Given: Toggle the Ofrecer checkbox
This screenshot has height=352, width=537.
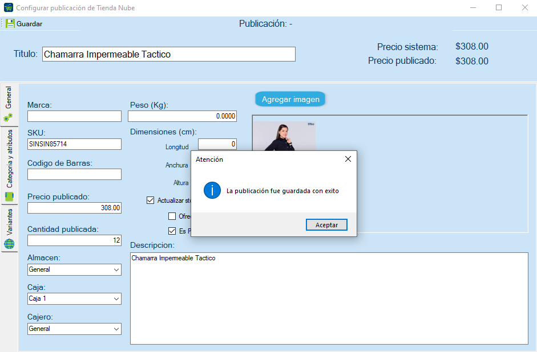Looking at the screenshot, I should pyautogui.click(x=172, y=216).
